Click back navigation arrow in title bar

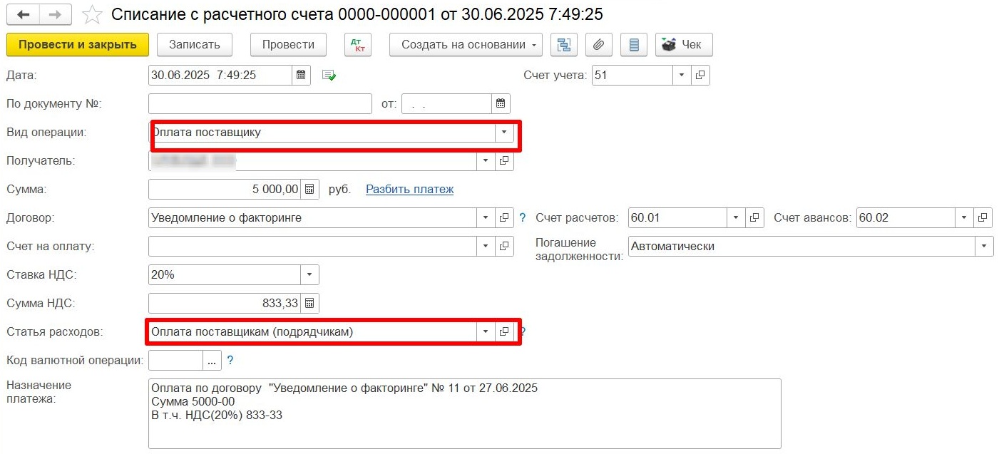(x=22, y=14)
